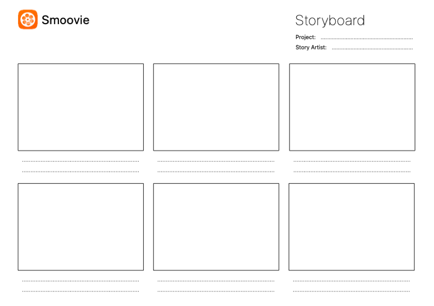This screenshot has height=306, width=434.
Task: Select the bottom-right storyboard frame
Action: [x=352, y=227]
